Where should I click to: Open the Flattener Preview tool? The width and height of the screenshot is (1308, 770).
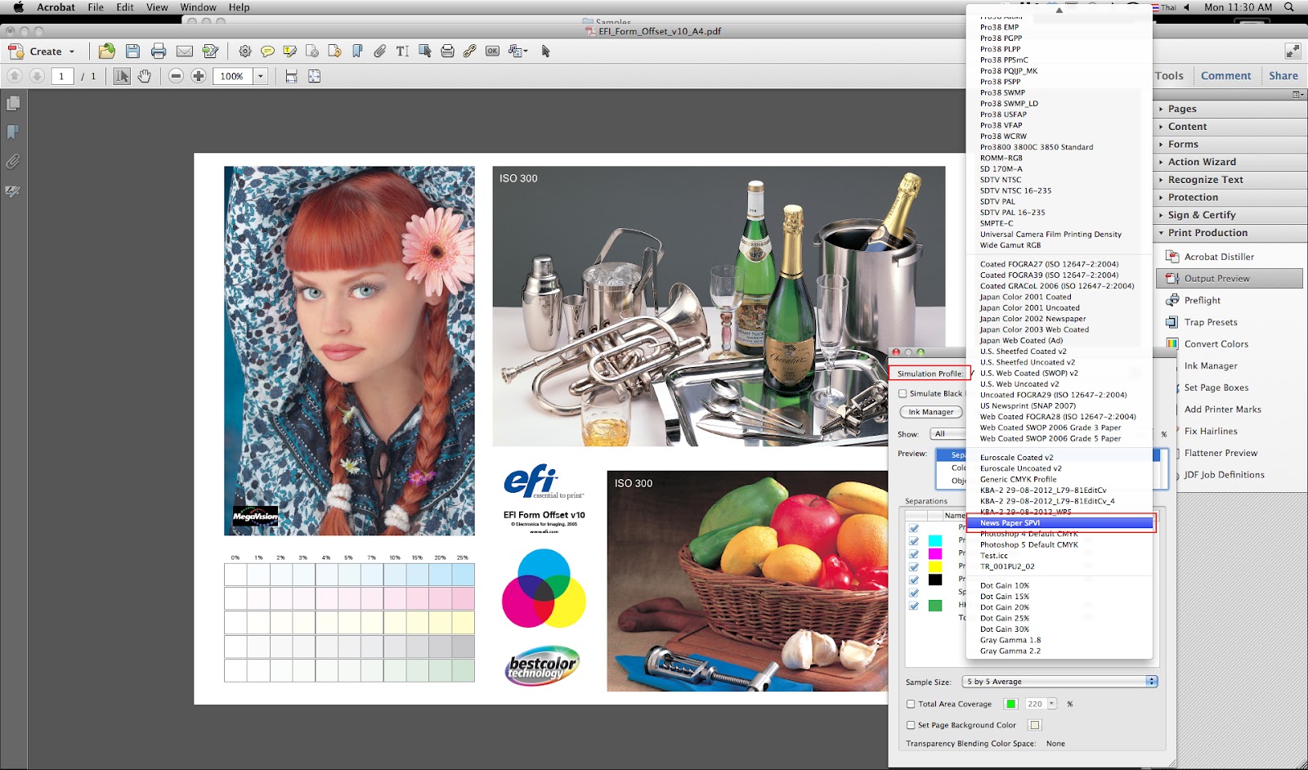1219,452
